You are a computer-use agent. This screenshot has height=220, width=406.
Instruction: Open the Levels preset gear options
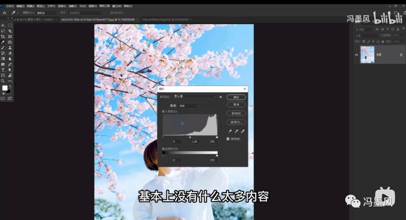pos(221,97)
